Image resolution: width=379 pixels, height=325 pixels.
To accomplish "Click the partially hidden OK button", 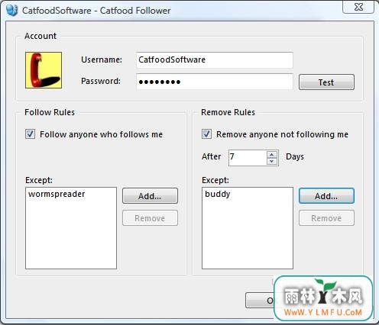I will [260, 301].
